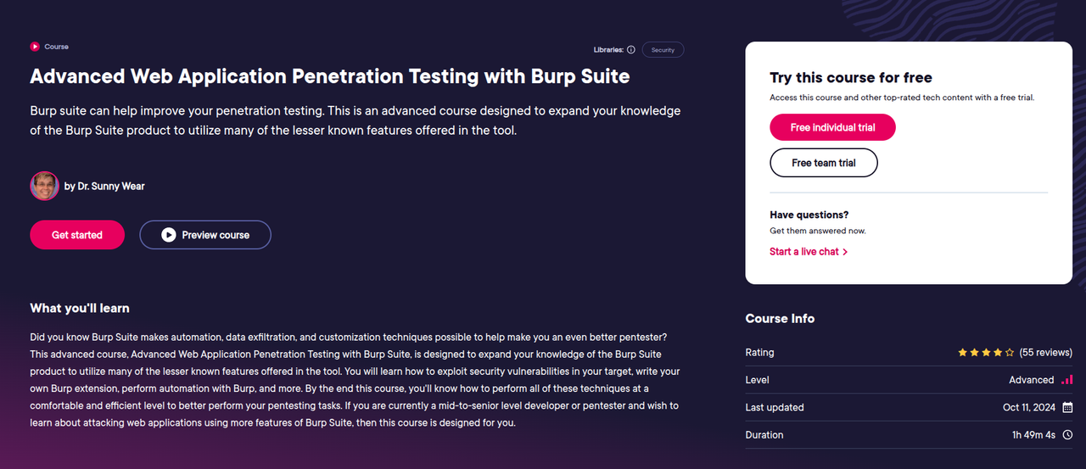Select the course title heading
1086x469 pixels.
[x=330, y=76]
